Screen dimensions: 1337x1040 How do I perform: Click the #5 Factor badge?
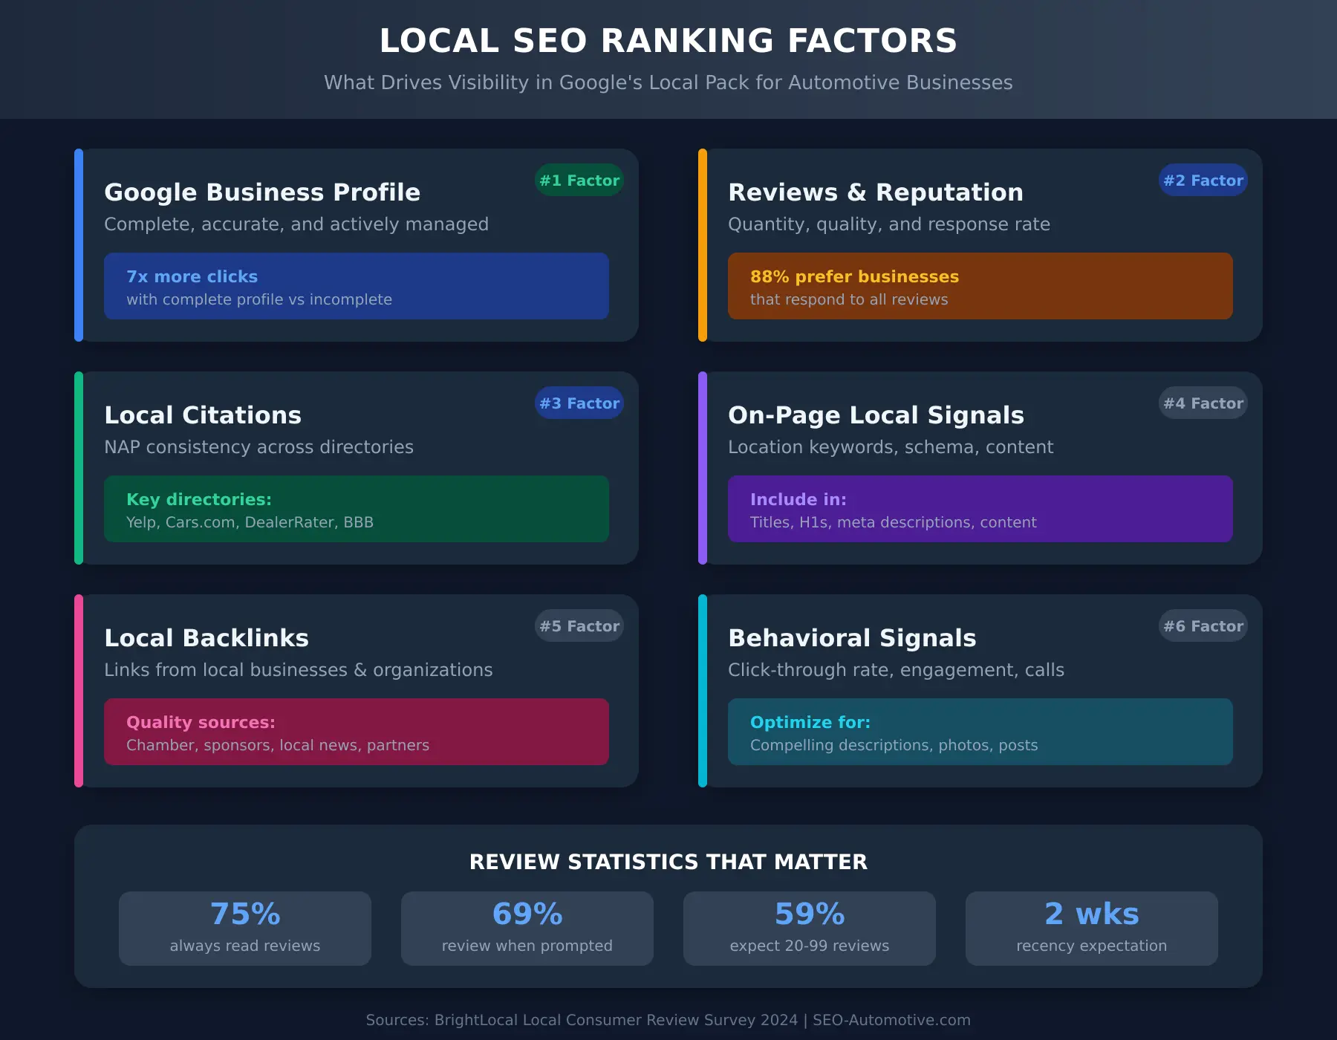[579, 625]
